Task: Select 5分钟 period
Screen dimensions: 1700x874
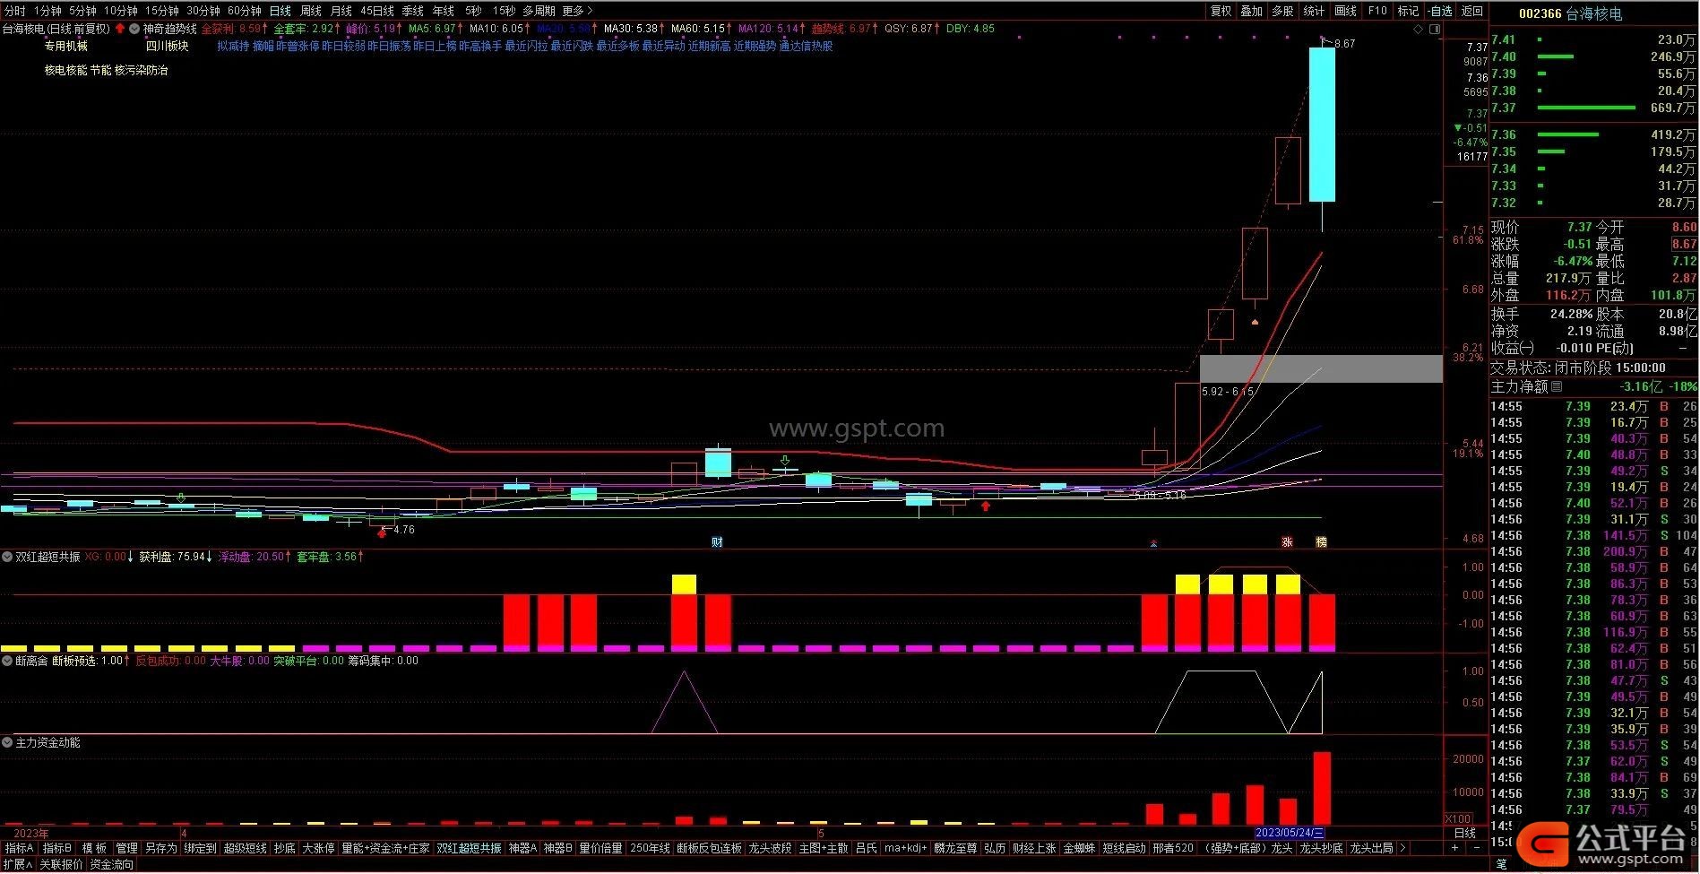Action: point(82,11)
